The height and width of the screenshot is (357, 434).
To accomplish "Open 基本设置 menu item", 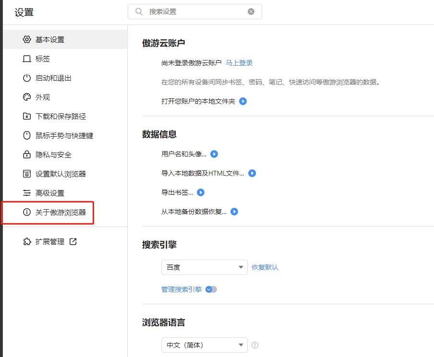I will [65, 39].
